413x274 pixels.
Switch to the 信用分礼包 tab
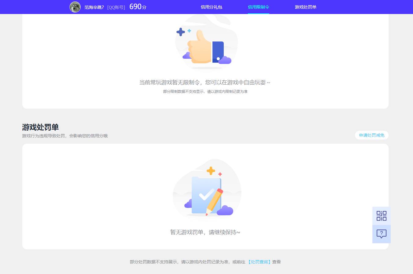click(x=211, y=7)
